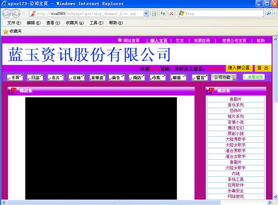This screenshot has height=205, width=278.
Task: Click the 登出 logout button
Action: coord(263,68)
